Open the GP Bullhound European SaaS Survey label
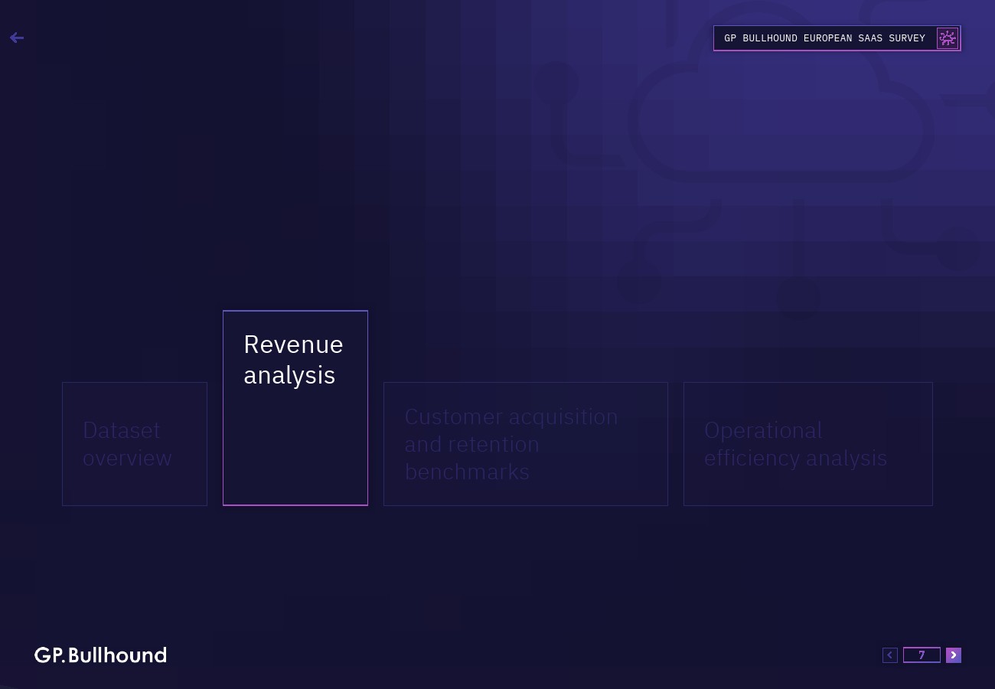The width and height of the screenshot is (995, 689). coord(824,38)
